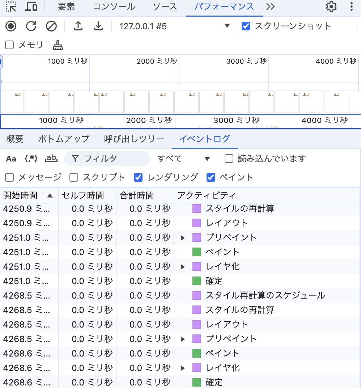Screen dimensions: 361x388
Task: Click the inspect element cursor icon
Action: coord(11,6)
